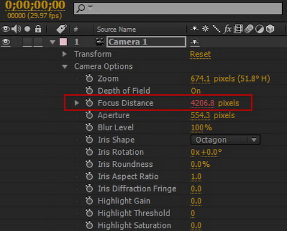Toggle the Highlight Saturation stopwatch
The image size is (287, 231).
(89, 225)
